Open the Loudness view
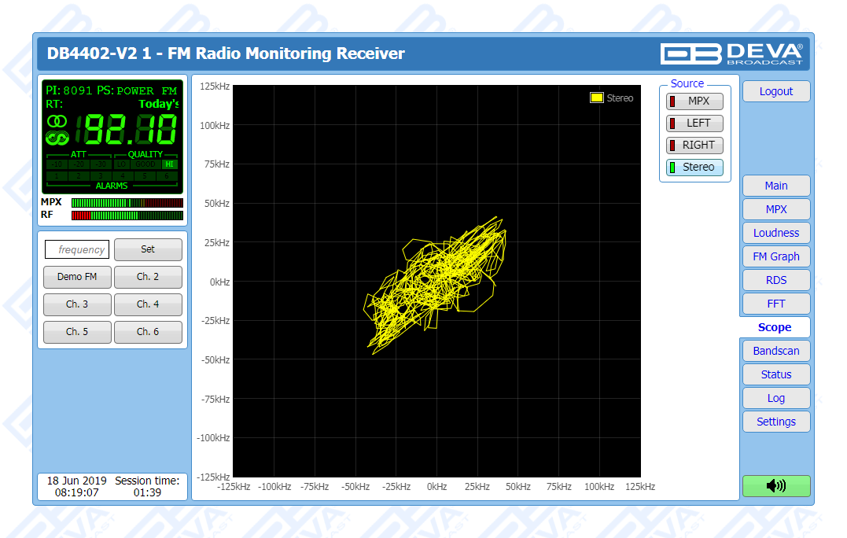Screen dimensions: 847x538 coord(775,234)
